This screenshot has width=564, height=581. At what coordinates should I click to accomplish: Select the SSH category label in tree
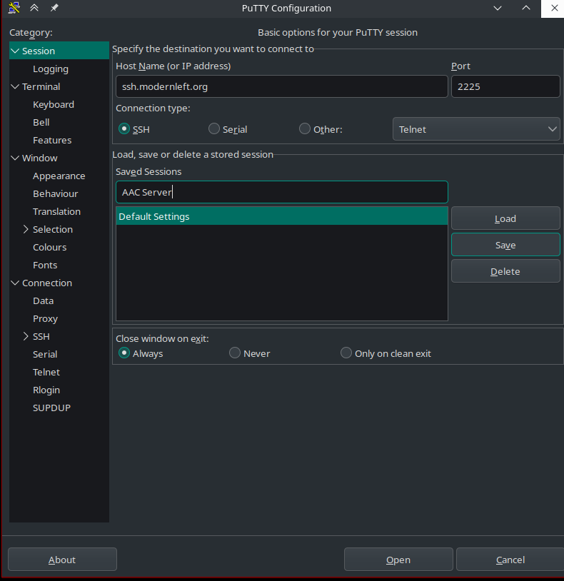click(x=41, y=336)
